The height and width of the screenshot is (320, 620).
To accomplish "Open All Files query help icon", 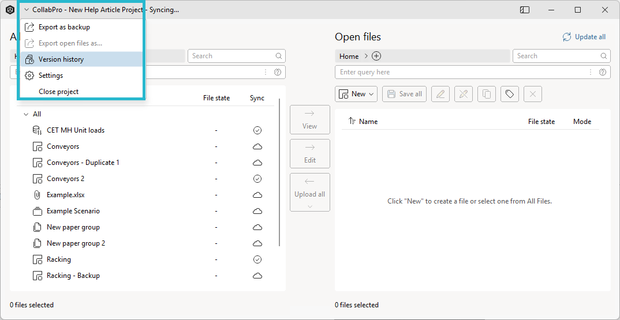I will coord(278,72).
